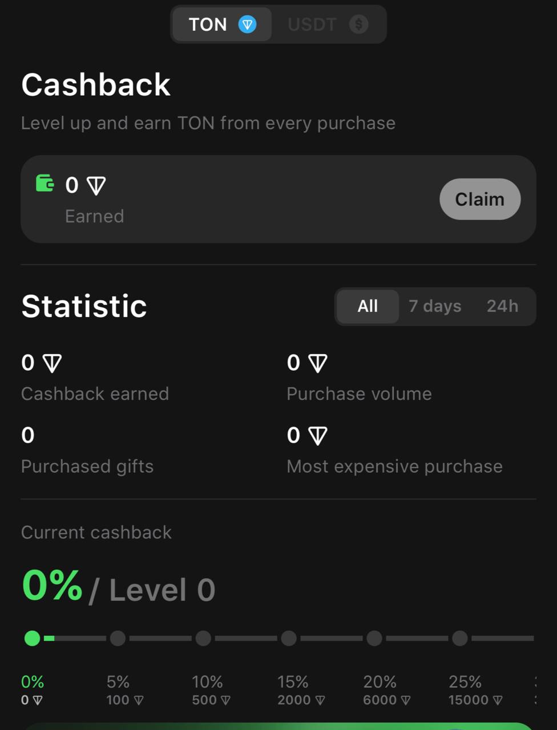Image resolution: width=557 pixels, height=730 pixels.
Task: Click the active green 0% level dot
Action: click(x=33, y=638)
